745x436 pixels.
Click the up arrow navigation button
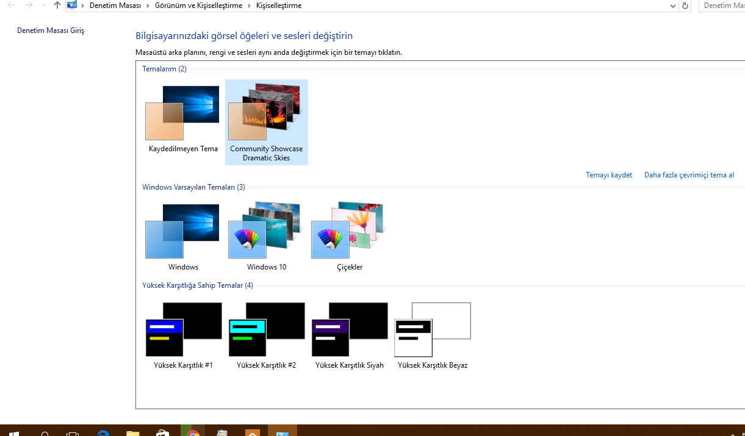click(57, 5)
